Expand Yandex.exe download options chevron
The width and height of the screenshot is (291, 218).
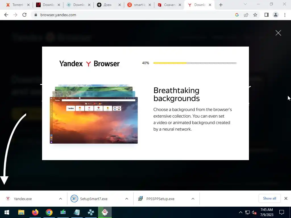click(61, 199)
